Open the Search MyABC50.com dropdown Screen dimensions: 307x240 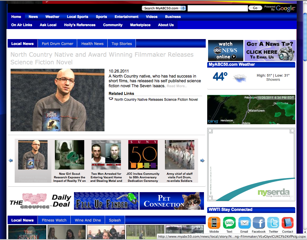pyautogui.click(x=164, y=8)
